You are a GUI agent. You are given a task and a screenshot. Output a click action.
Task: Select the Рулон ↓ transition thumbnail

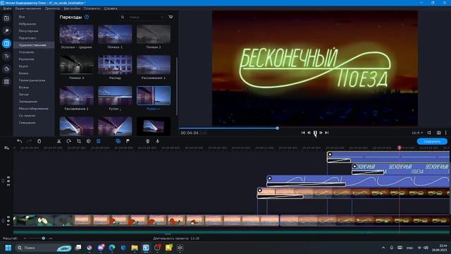pyautogui.click(x=115, y=96)
